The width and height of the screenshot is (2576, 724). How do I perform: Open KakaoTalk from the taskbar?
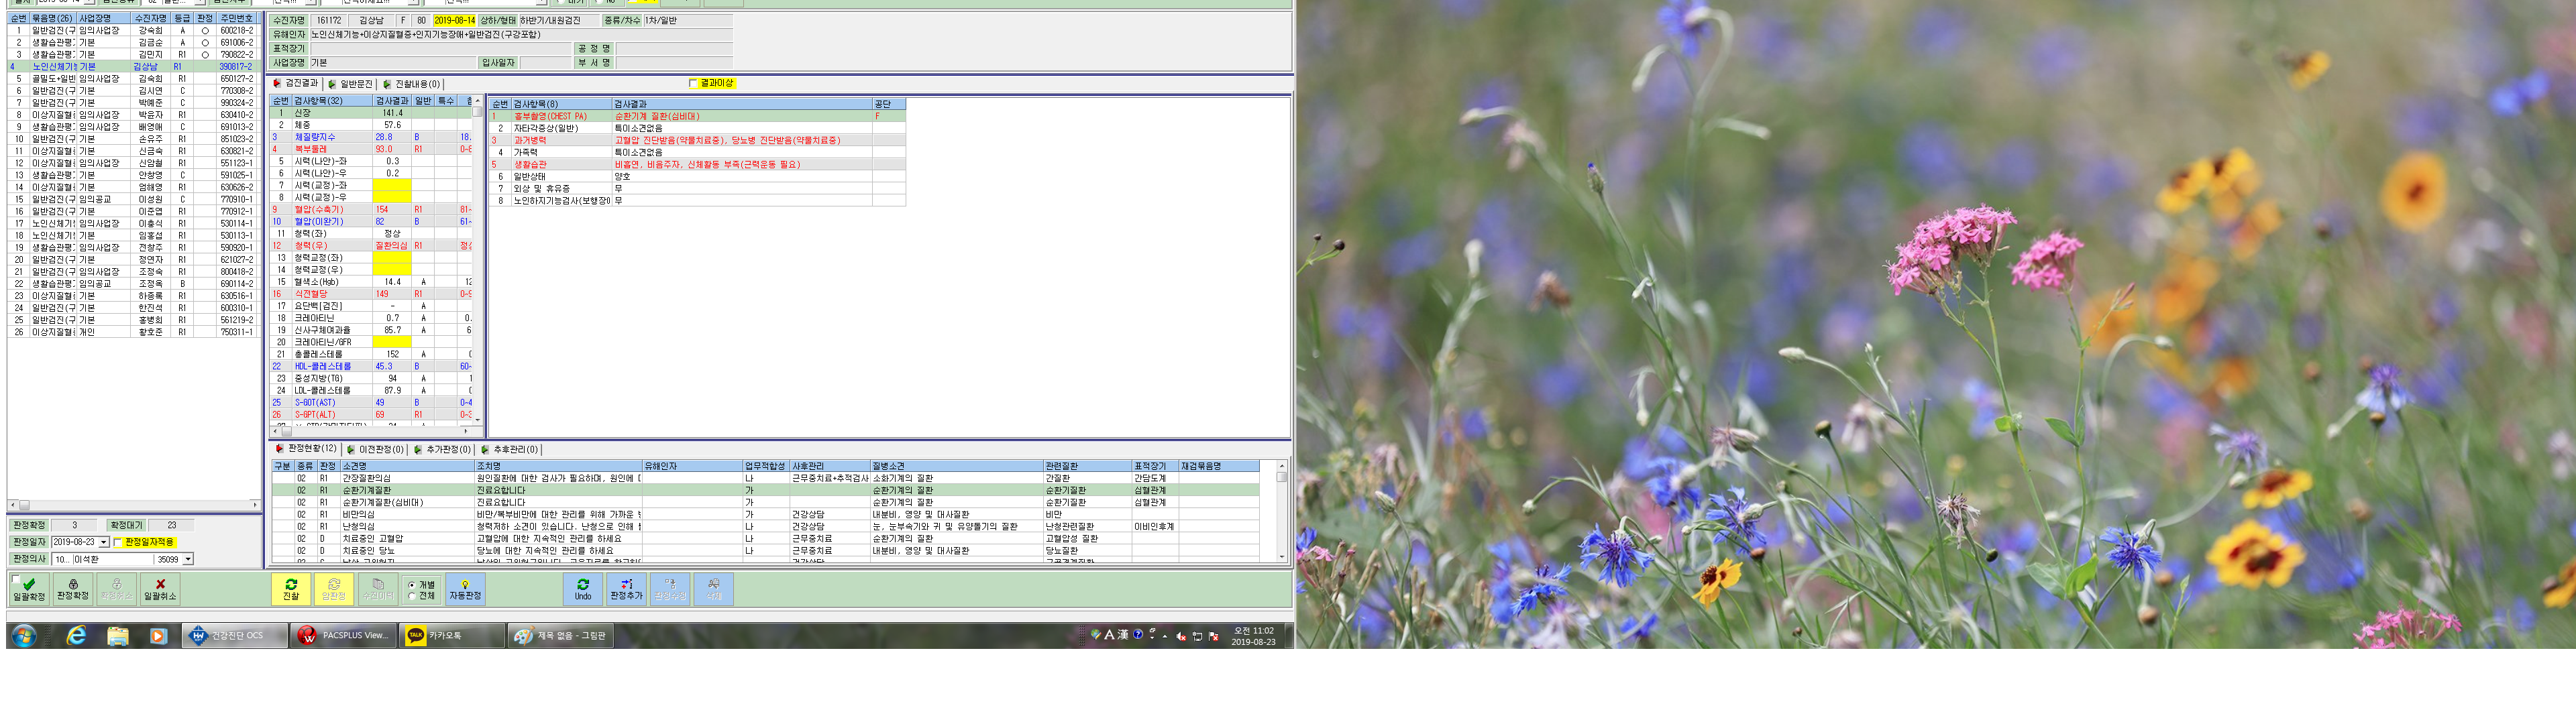click(x=452, y=635)
